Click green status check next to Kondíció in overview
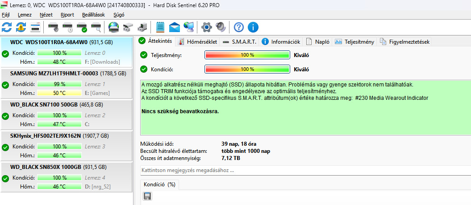 [x=144, y=69]
